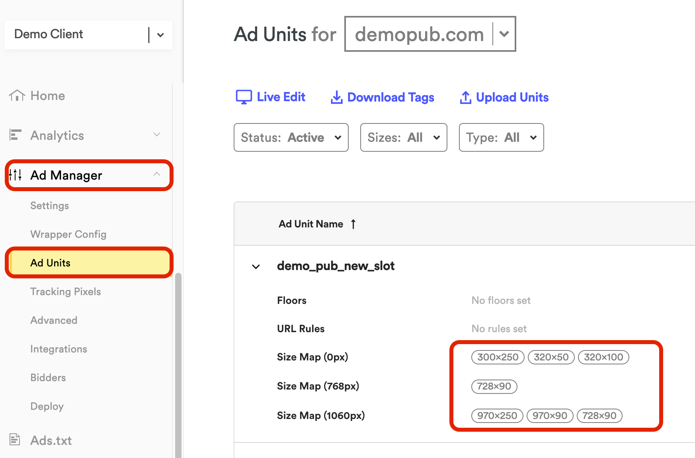This screenshot has width=695, height=458.
Task: Click the Ad Manager sliders icon
Action: (x=15, y=175)
